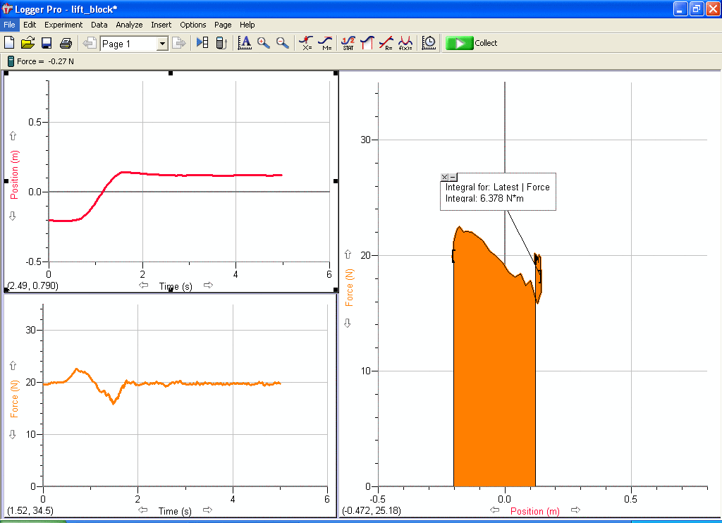
Task: Open the Experiment menu
Action: click(x=63, y=25)
